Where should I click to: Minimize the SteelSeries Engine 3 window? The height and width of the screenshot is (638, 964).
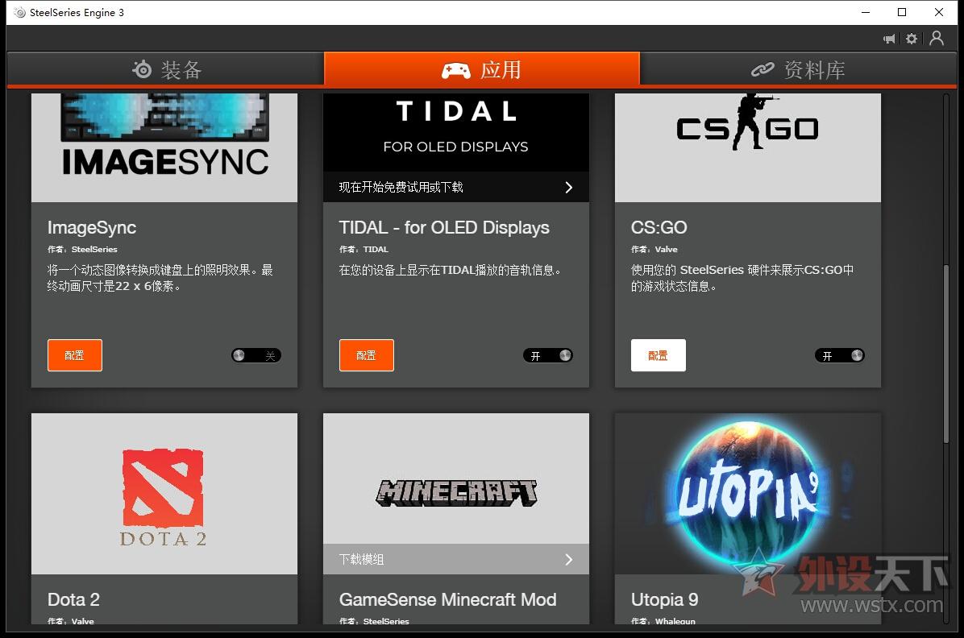click(x=866, y=12)
